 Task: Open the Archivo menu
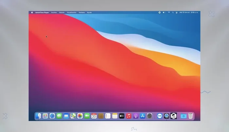click(x=54, y=12)
